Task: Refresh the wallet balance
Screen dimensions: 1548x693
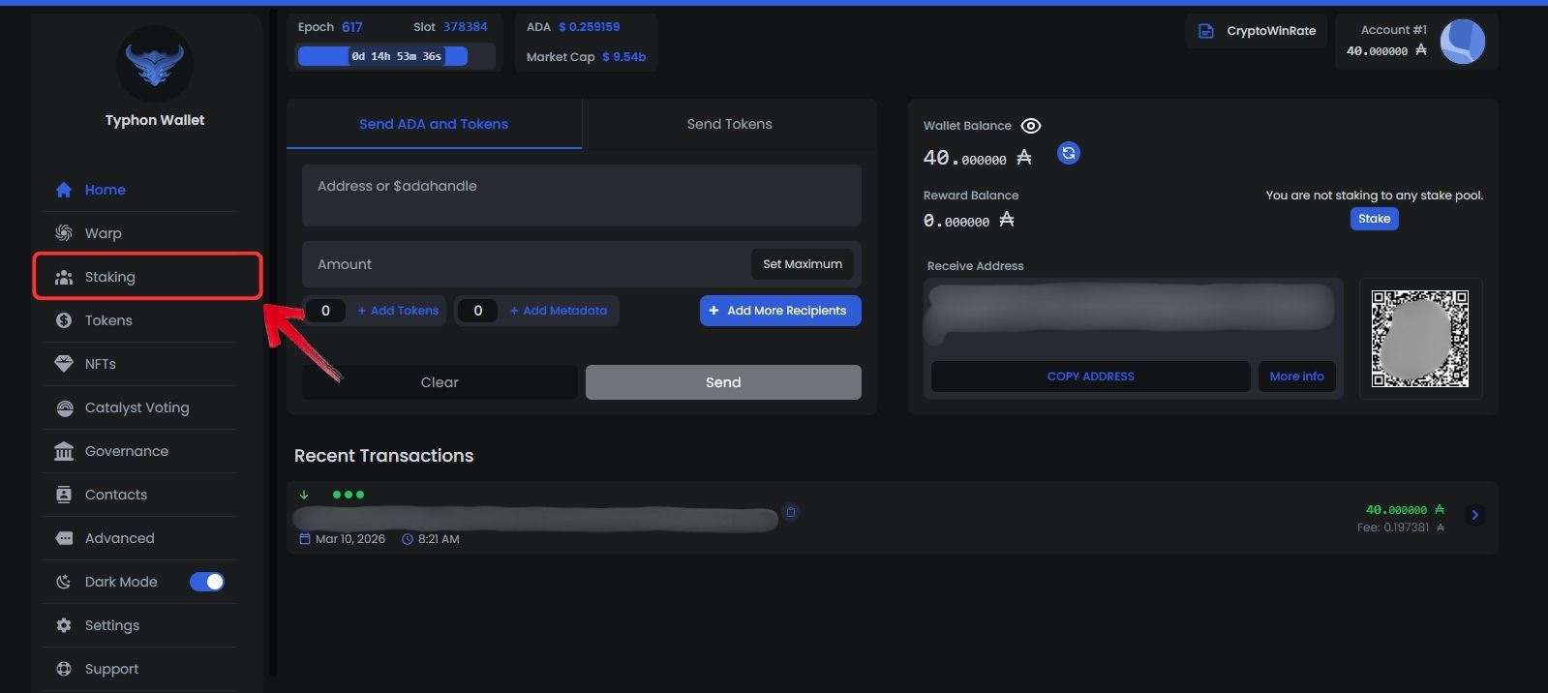Action: [x=1069, y=153]
